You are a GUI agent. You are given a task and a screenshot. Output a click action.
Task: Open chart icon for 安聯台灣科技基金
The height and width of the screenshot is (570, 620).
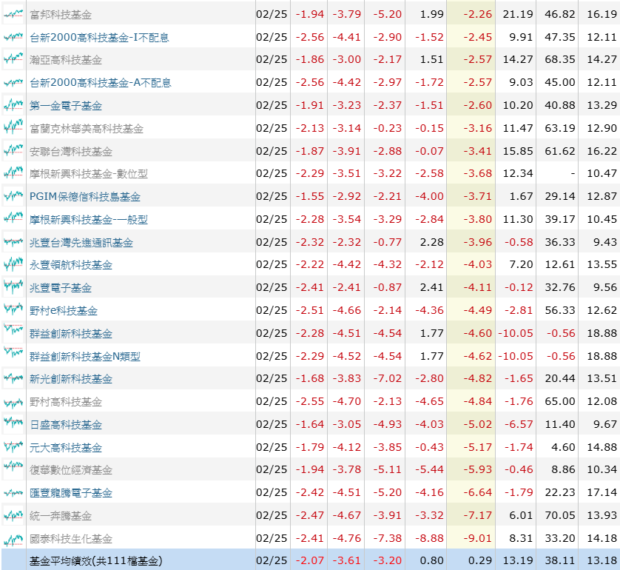click(x=13, y=151)
